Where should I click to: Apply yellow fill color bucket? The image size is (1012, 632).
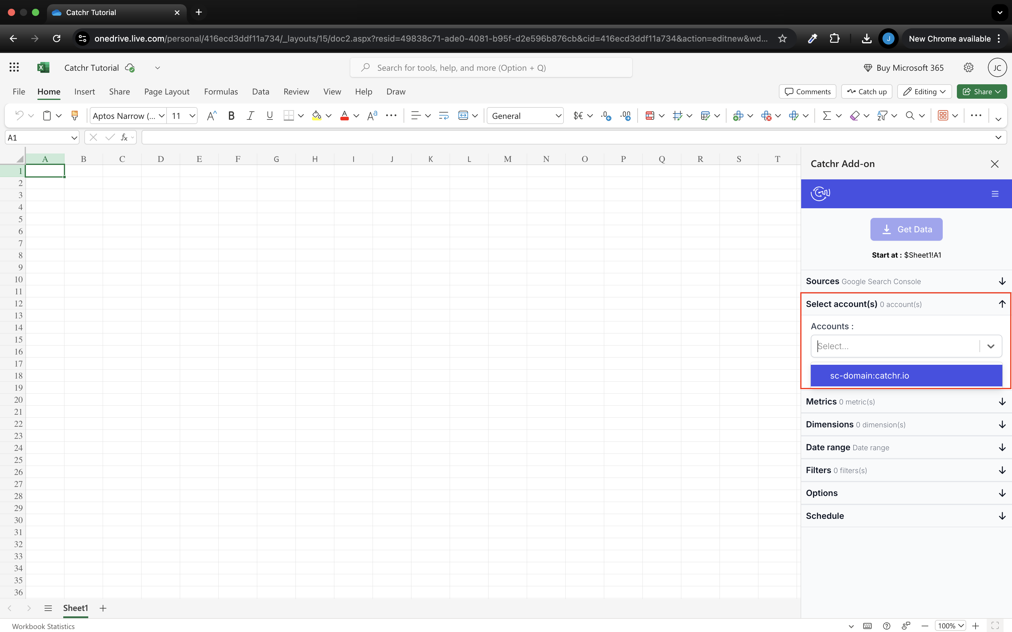point(317,116)
